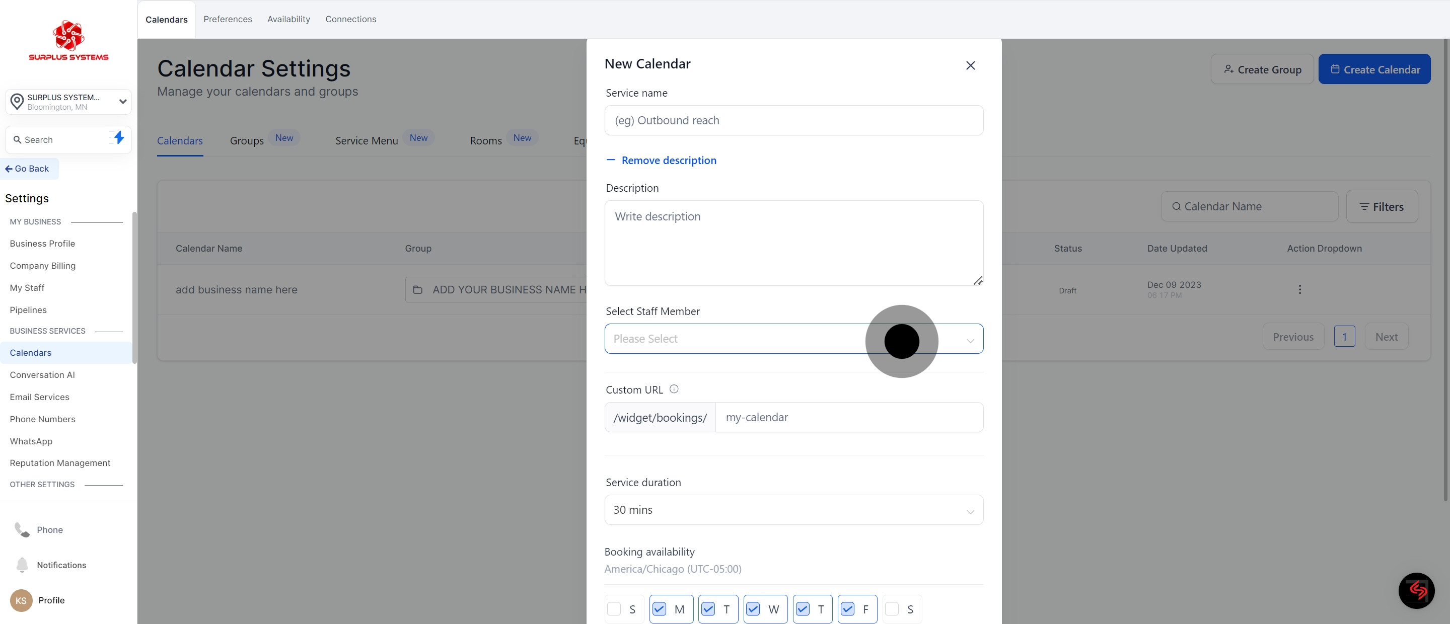Click the info icon beside Custom URL
The width and height of the screenshot is (1450, 624).
(674, 389)
